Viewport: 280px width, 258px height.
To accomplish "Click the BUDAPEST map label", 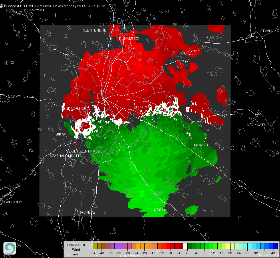I will pos(143,107).
